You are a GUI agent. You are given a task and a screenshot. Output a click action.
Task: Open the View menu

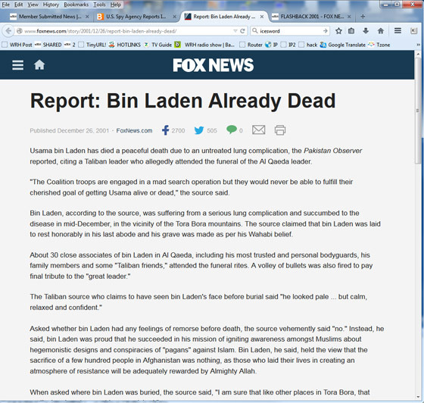pos(33,5)
